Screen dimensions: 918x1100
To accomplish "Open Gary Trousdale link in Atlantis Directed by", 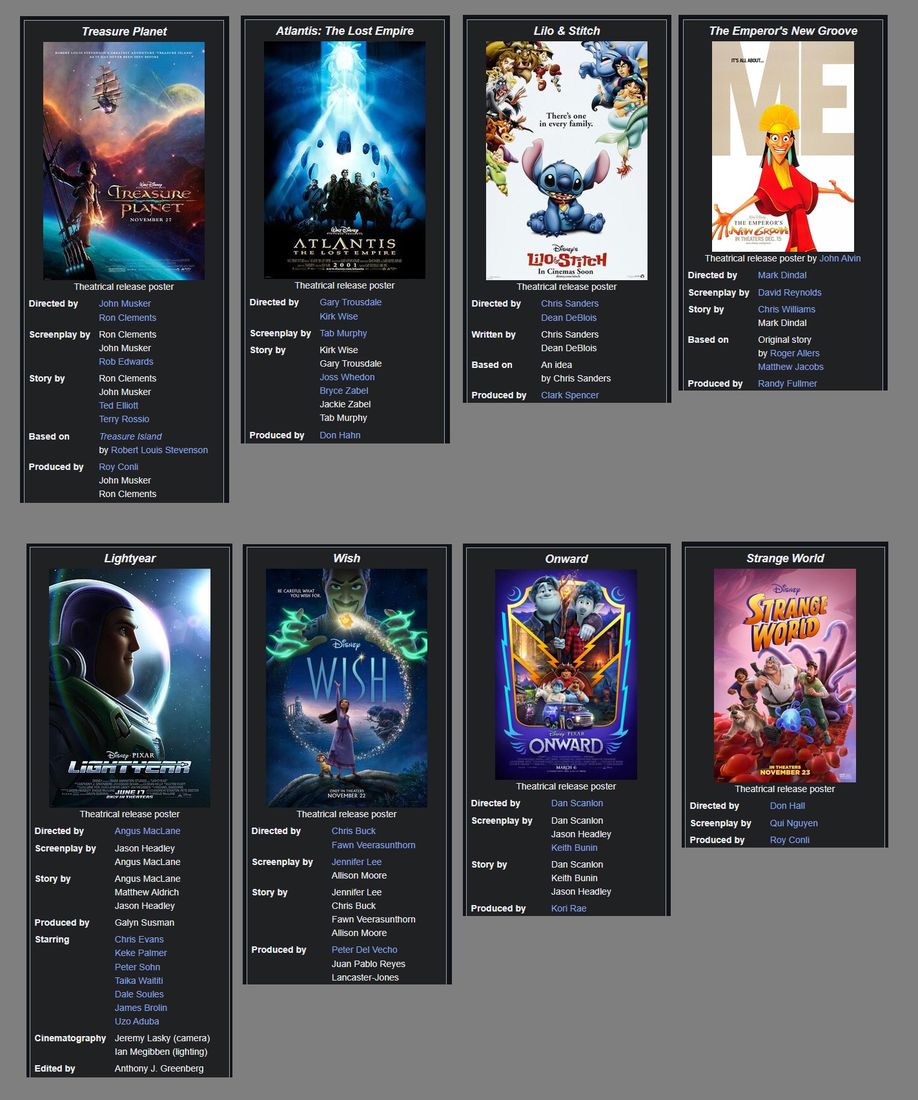I will [351, 302].
